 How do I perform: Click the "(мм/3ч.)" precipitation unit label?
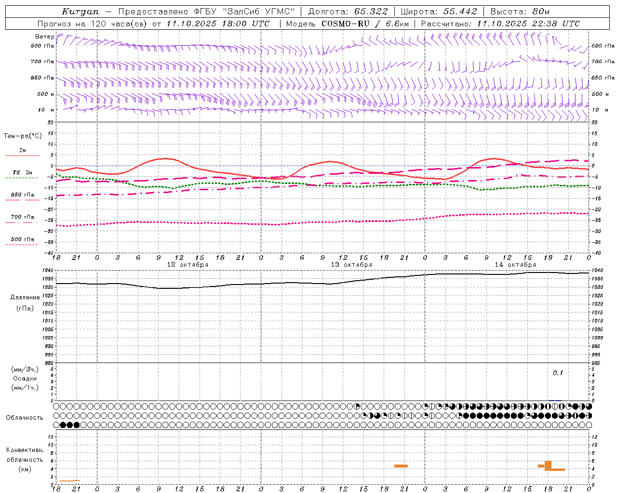pyautogui.click(x=25, y=369)
